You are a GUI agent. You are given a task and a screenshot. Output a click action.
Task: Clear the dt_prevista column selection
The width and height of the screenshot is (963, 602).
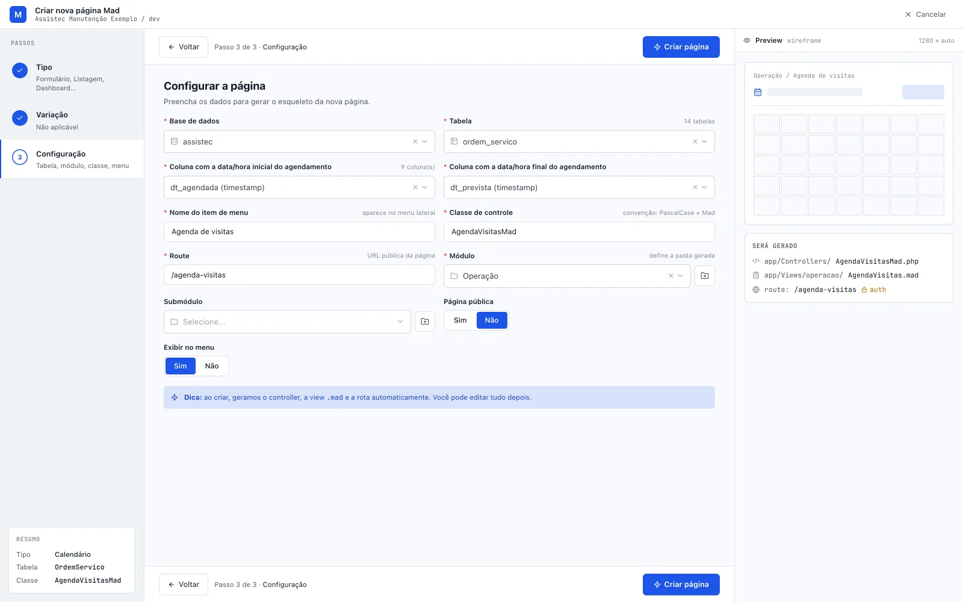tap(695, 187)
